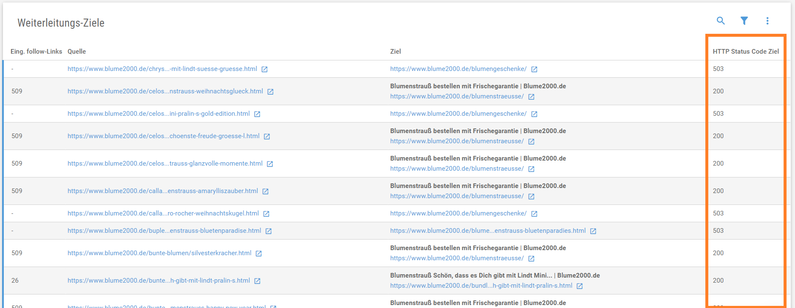Sort by Eing. follow-Links column header
The height and width of the screenshot is (308, 795).
pos(36,52)
